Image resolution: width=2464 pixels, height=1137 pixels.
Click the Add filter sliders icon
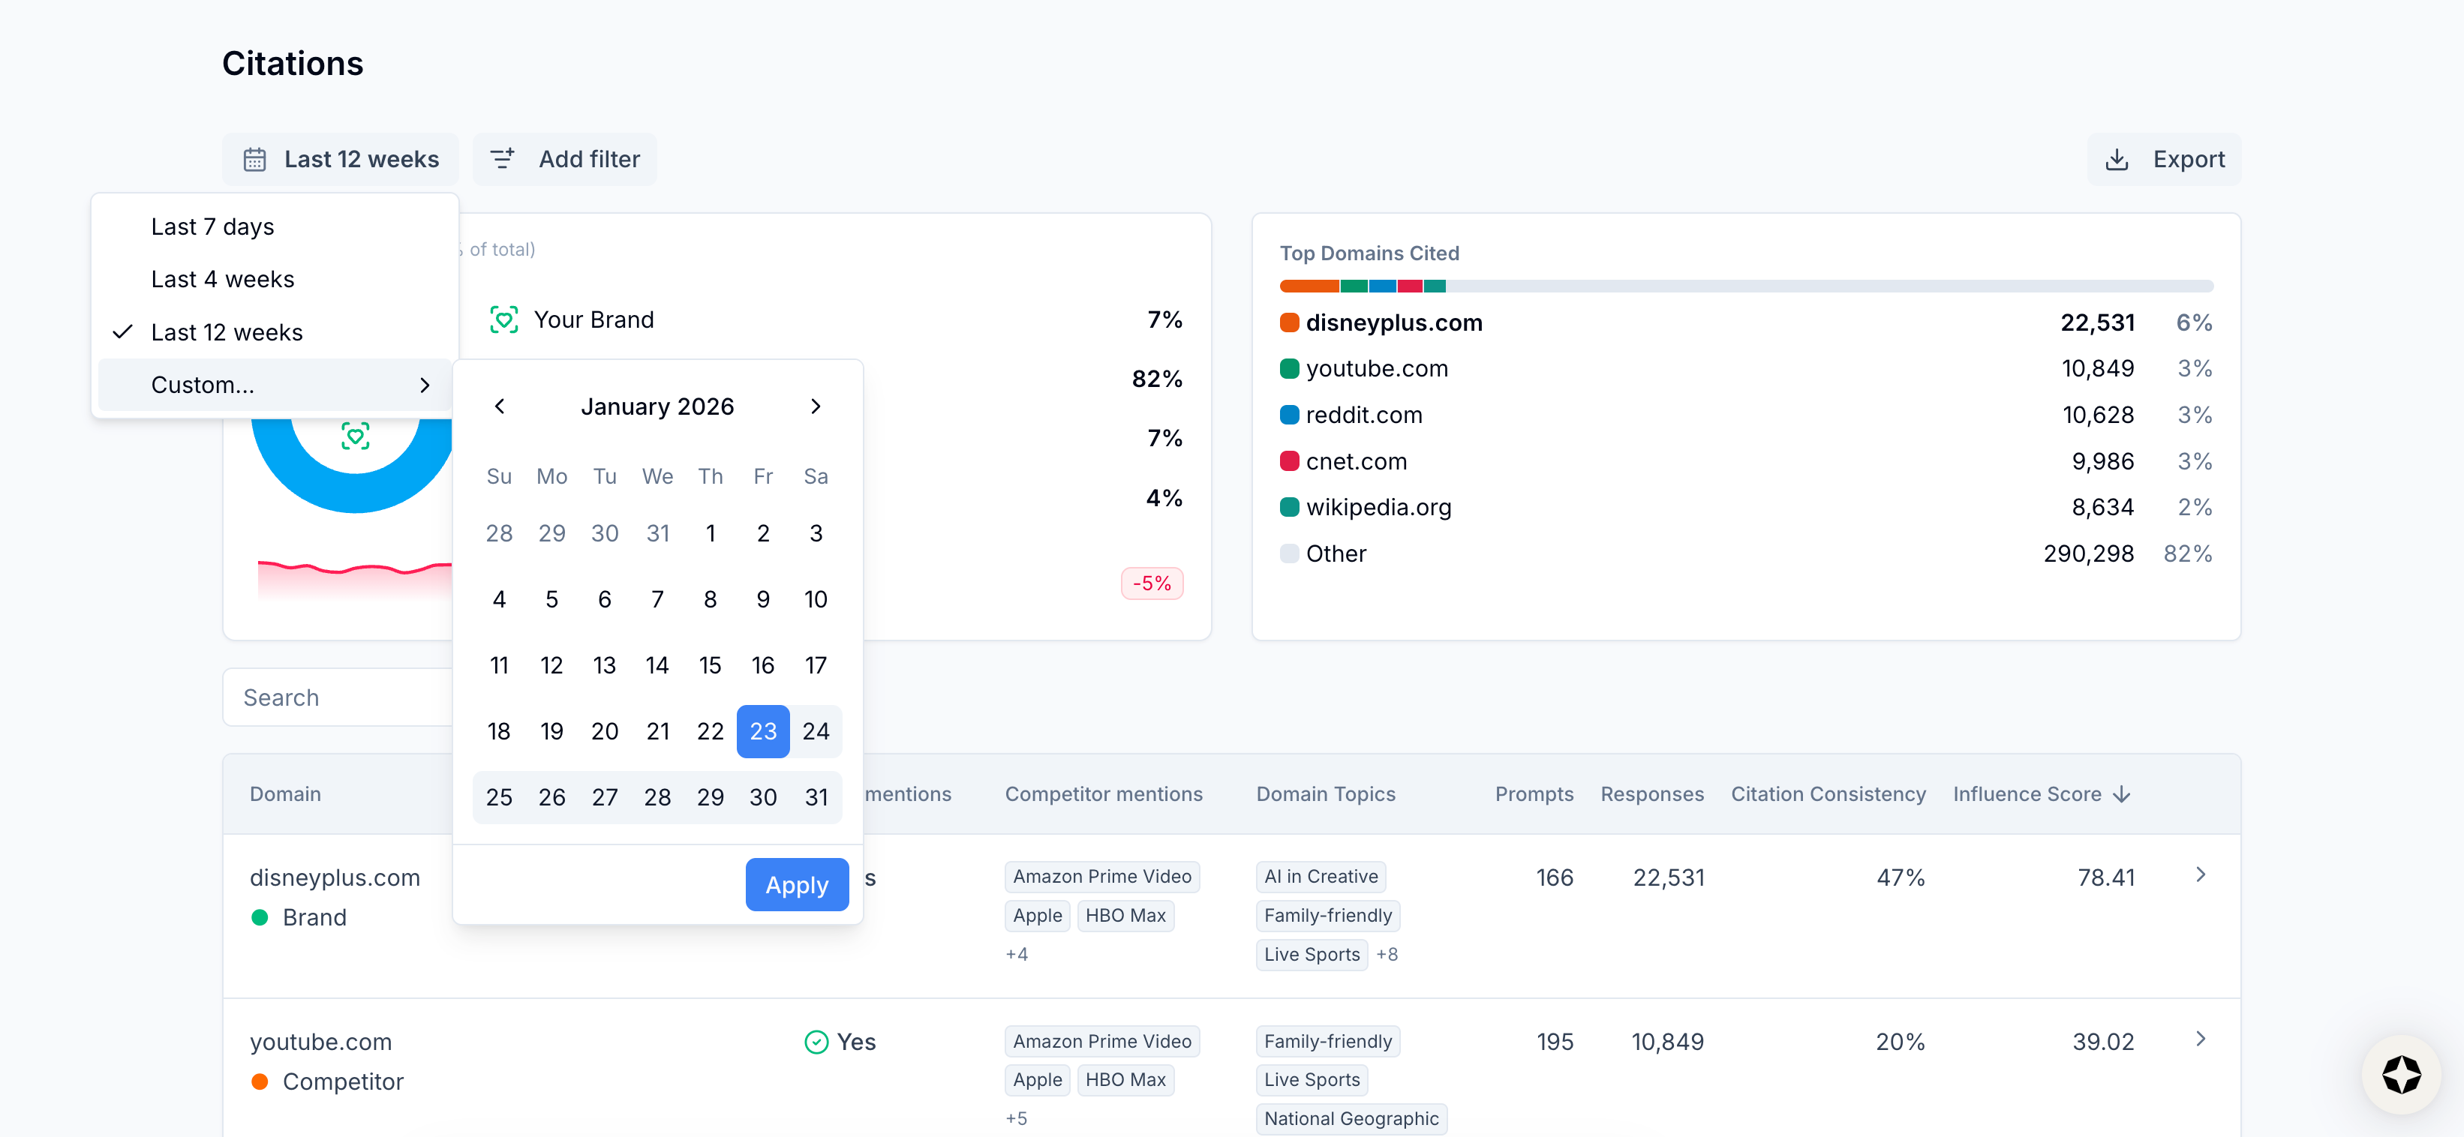(x=502, y=159)
